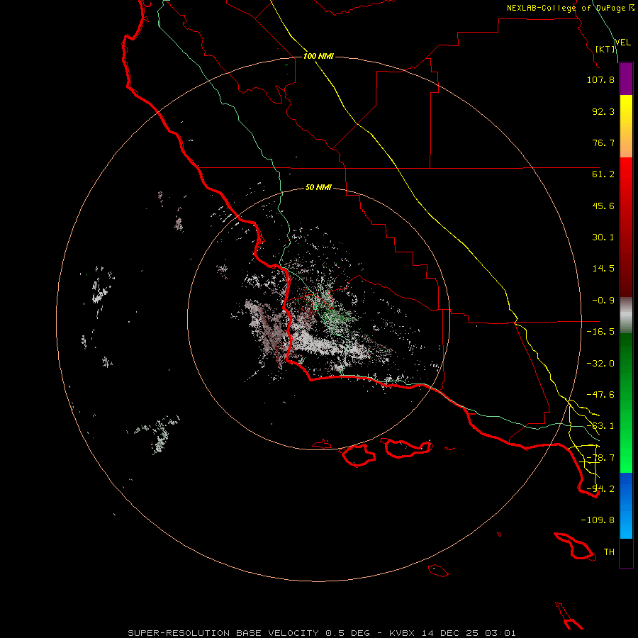This screenshot has width=638, height=638.
Task: Click the -16.5 velocity scale value
Action: (600, 332)
